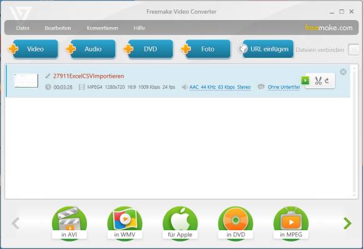This screenshot has height=249, width=363.
Task: Add a video file with Video button
Action: [x=33, y=49]
